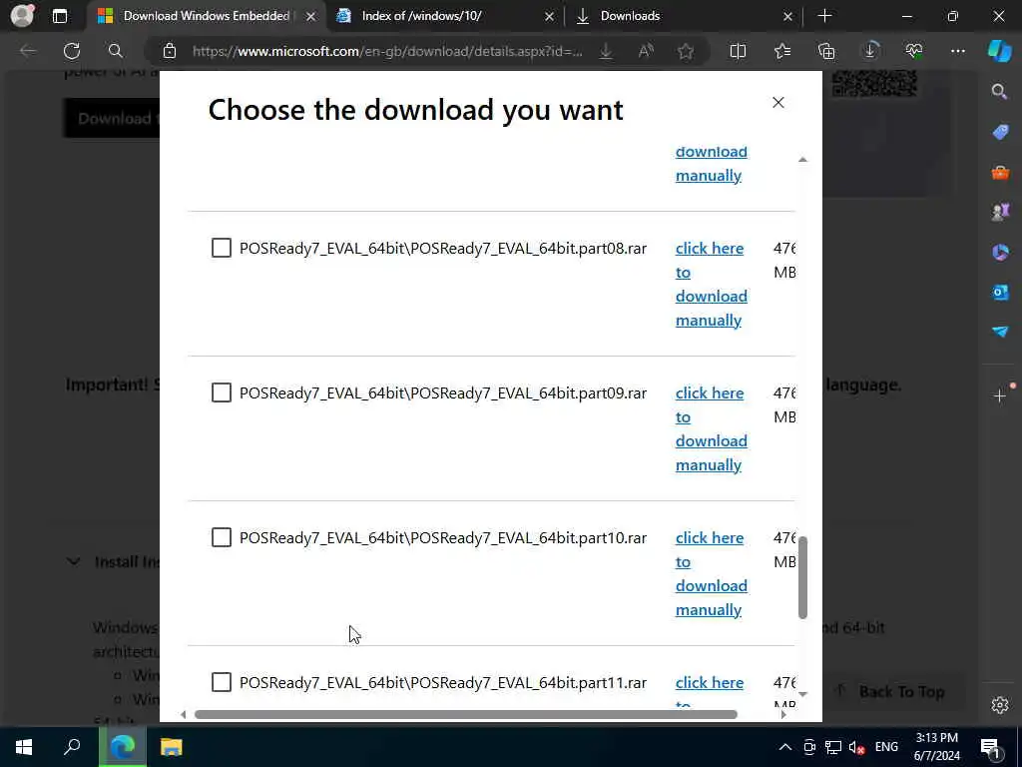Viewport: 1022px width, 767px height.
Task: Click the dialog horizontal scrollbar thumb
Action: [x=465, y=714]
